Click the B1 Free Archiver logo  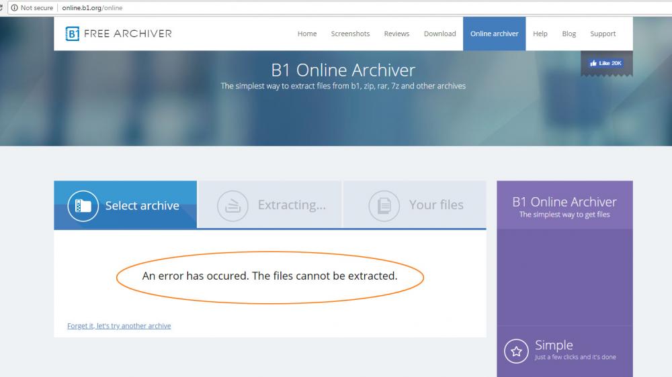click(x=118, y=34)
